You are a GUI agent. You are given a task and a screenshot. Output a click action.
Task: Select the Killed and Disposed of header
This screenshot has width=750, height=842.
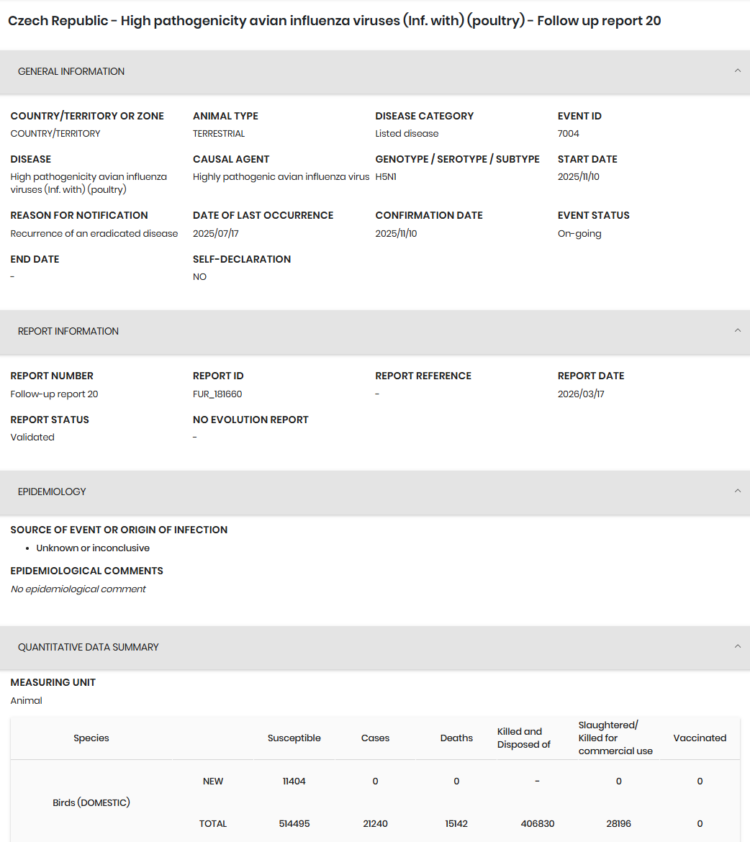click(524, 738)
